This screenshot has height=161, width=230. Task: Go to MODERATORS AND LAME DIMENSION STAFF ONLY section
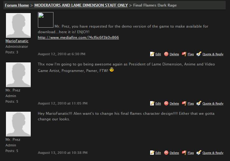click(81, 5)
